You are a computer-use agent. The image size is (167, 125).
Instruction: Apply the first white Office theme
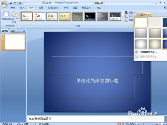coord(27,16)
